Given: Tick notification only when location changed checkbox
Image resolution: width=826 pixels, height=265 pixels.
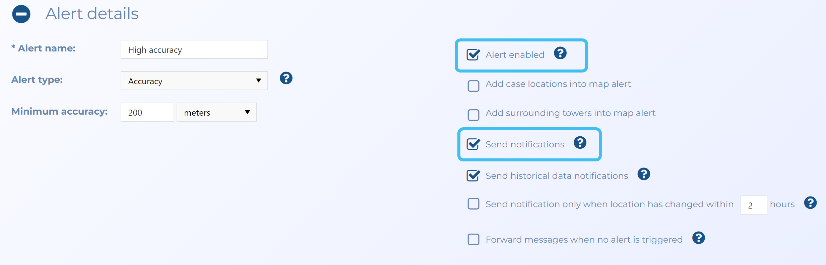Looking at the screenshot, I should tap(473, 204).
